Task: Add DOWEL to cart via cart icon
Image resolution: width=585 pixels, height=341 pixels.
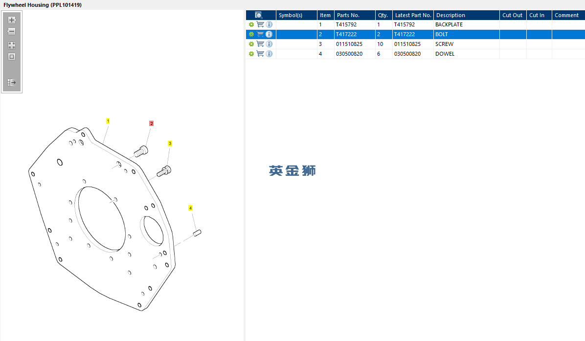Action: (260, 54)
